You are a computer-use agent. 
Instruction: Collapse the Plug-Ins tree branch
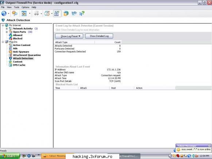(3, 42)
